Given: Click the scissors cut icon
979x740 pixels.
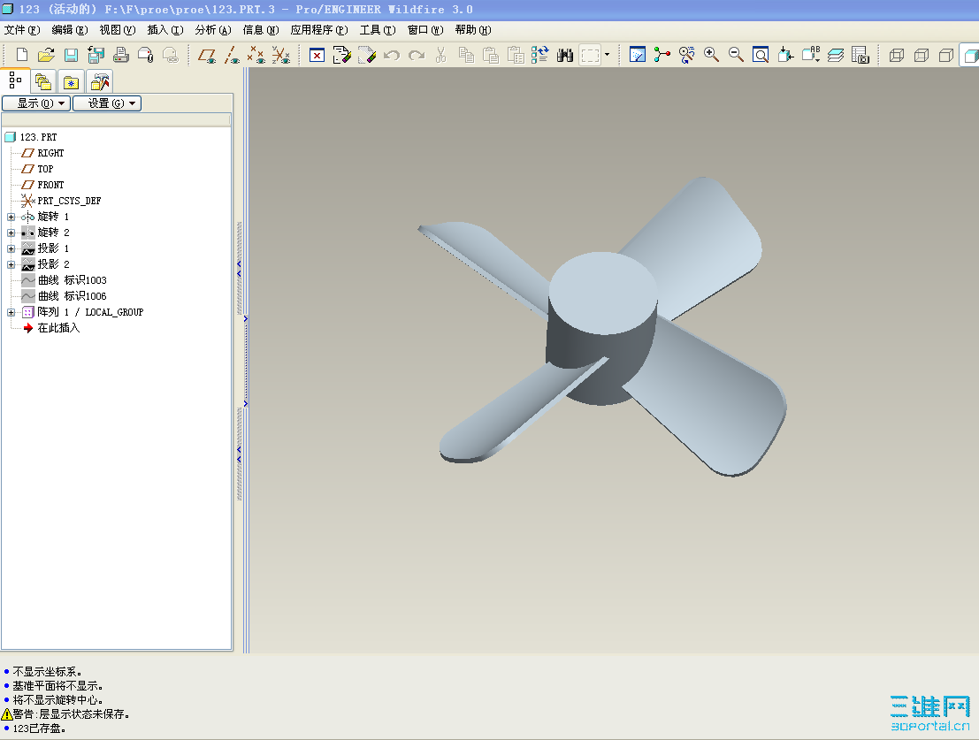Looking at the screenshot, I should 440,55.
